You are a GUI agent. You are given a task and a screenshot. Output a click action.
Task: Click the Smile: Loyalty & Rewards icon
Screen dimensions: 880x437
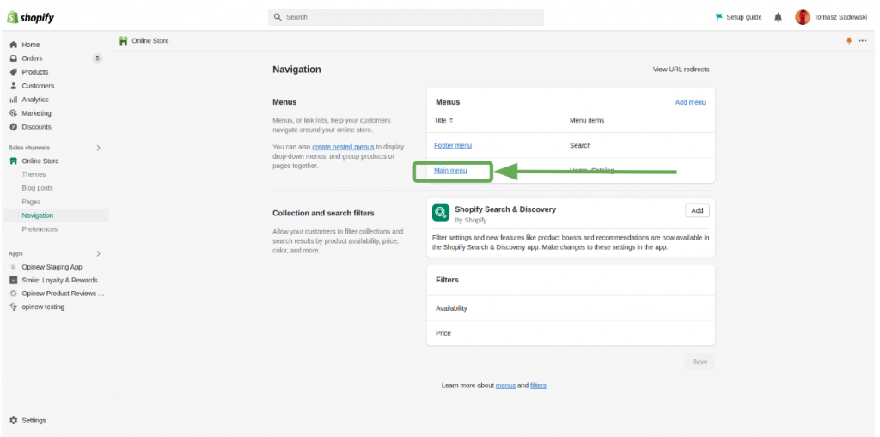click(14, 280)
